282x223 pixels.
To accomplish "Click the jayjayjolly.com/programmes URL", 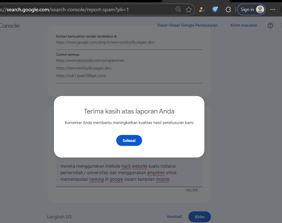I will (90, 60).
